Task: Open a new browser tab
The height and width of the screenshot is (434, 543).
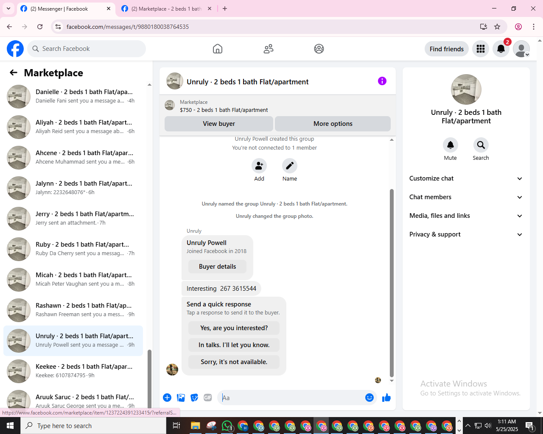Action: coord(225,8)
